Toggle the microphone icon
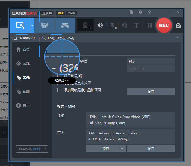 click(112, 25)
